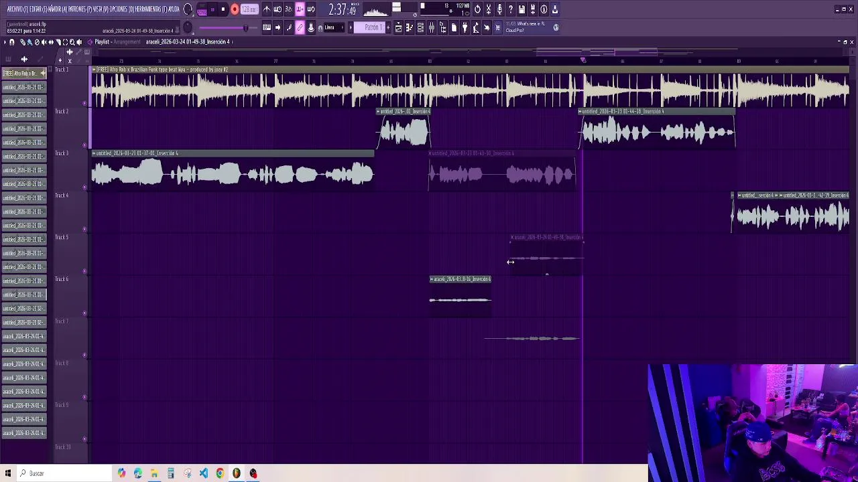Toggle the metronome icon
Screen dimensions: 858x482
point(267,9)
